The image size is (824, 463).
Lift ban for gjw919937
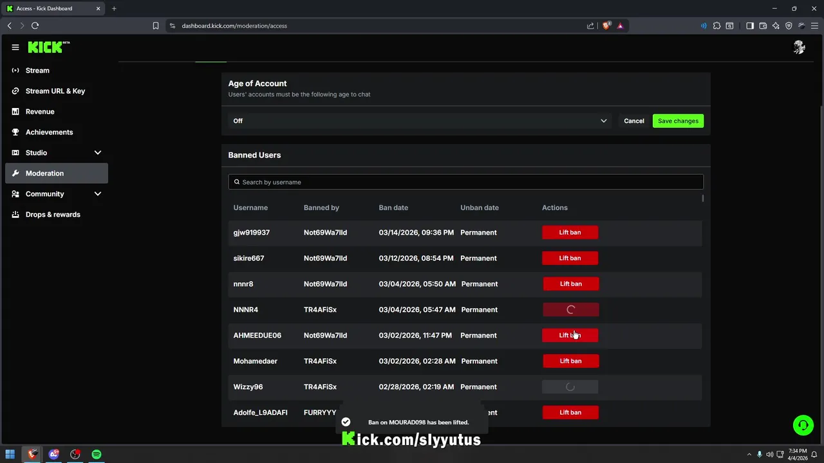(x=570, y=232)
